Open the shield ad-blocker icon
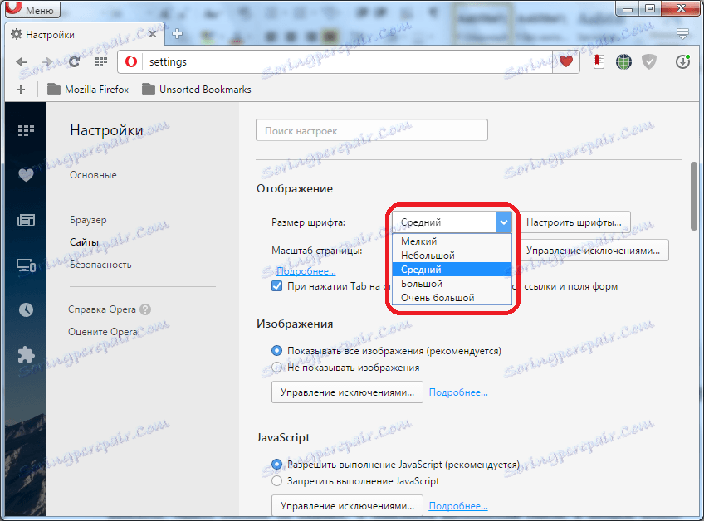This screenshot has width=704, height=521. pyautogui.click(x=648, y=61)
